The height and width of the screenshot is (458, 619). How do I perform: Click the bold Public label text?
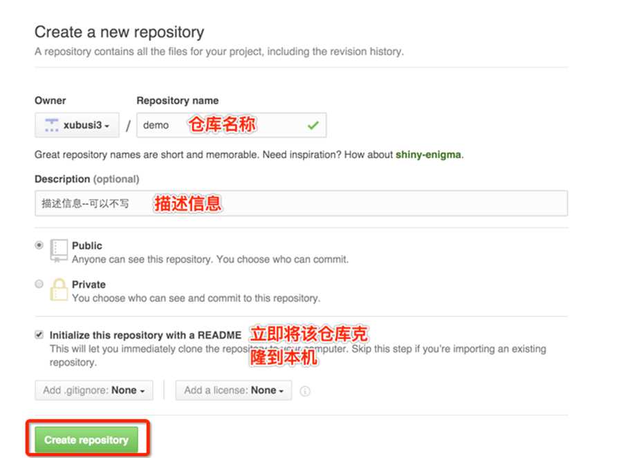(x=86, y=245)
